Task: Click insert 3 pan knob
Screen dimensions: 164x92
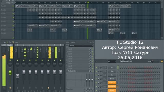Action: (x=30, y=64)
